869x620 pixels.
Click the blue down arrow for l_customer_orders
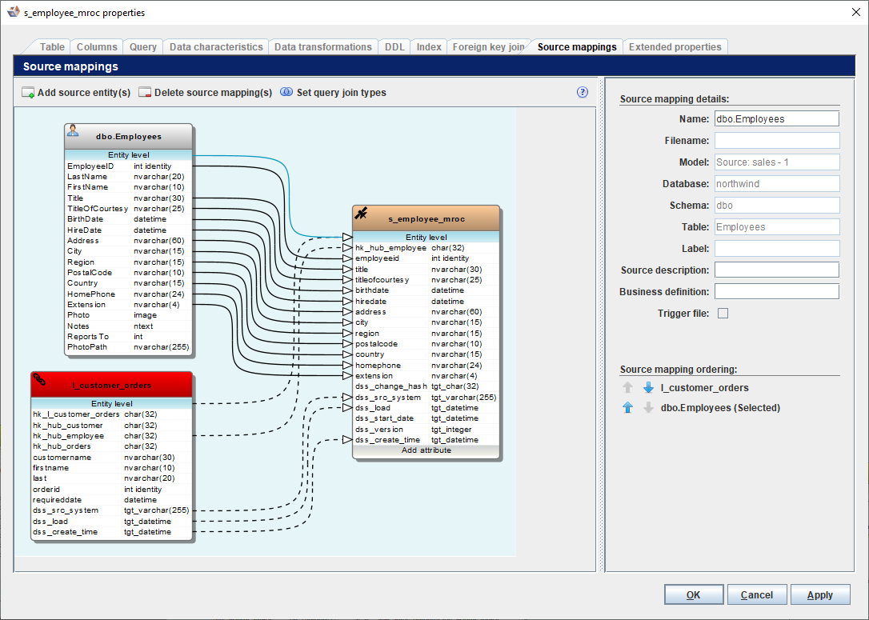pyautogui.click(x=648, y=388)
